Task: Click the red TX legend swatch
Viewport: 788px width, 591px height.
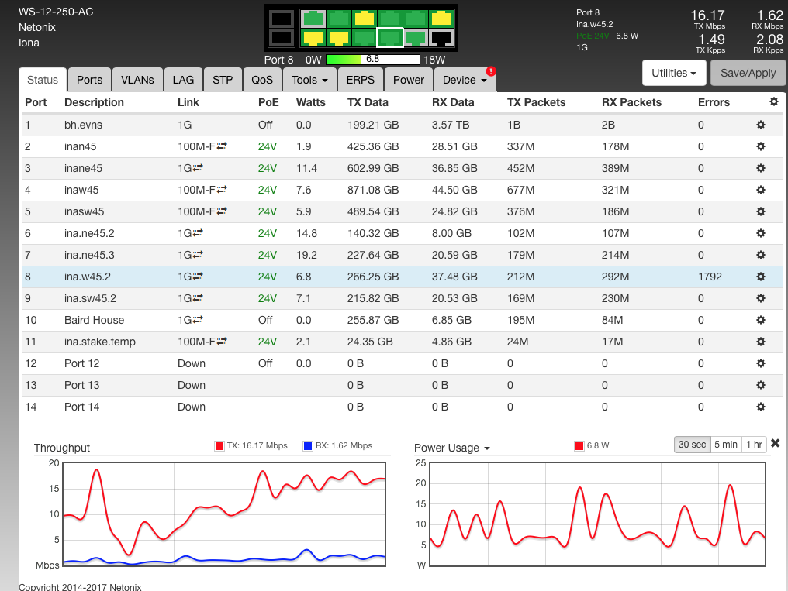Action: coord(219,446)
